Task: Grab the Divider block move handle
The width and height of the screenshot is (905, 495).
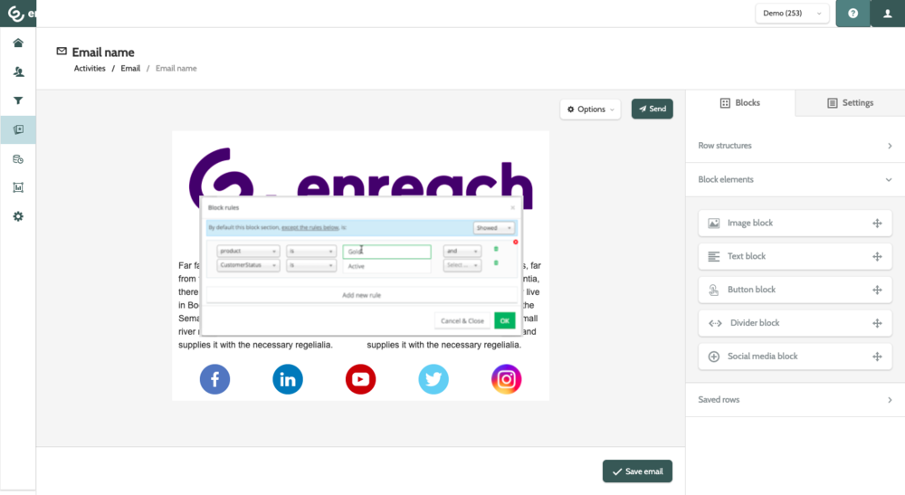Action: pyautogui.click(x=877, y=323)
